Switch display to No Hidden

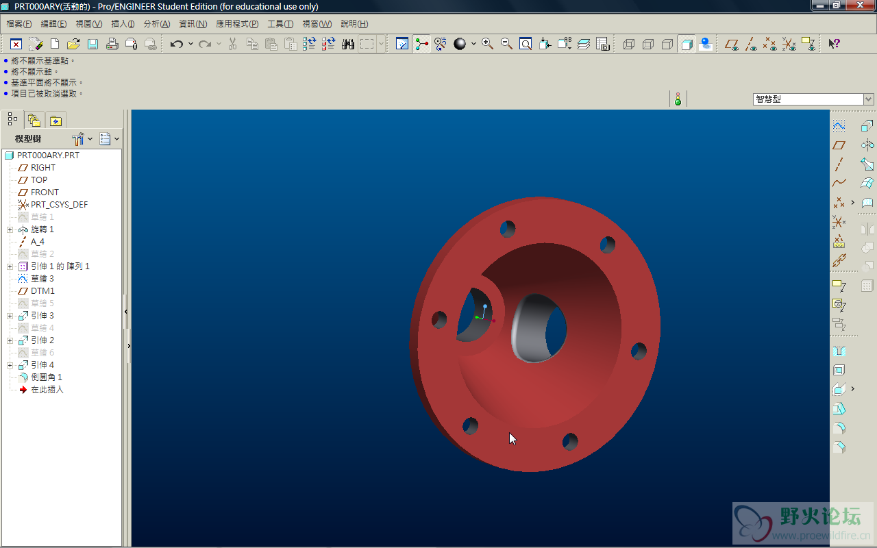tap(667, 44)
